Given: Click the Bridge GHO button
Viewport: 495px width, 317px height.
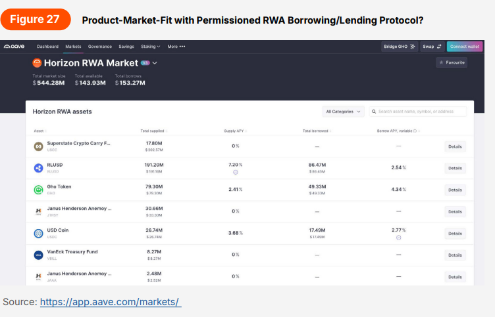Looking at the screenshot, I should (x=400, y=47).
